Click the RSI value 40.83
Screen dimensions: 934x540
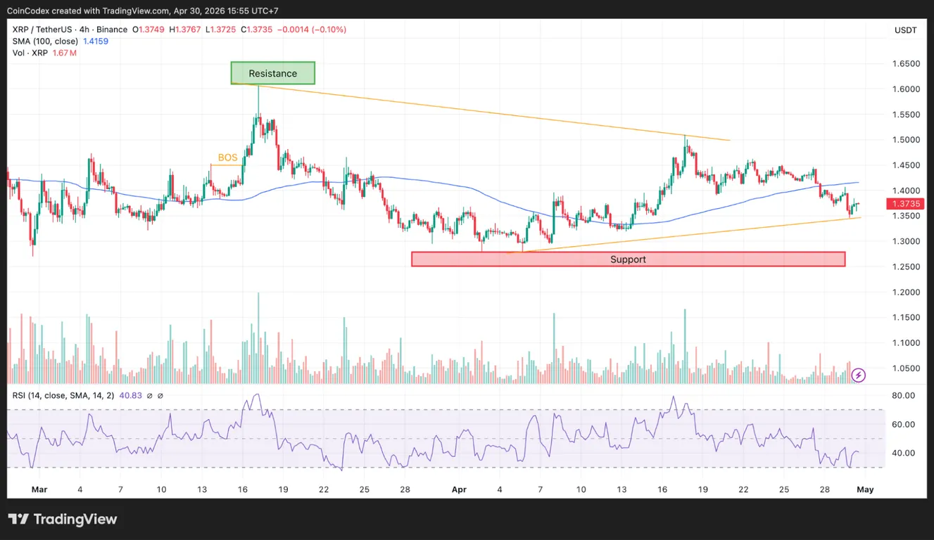tap(131, 396)
